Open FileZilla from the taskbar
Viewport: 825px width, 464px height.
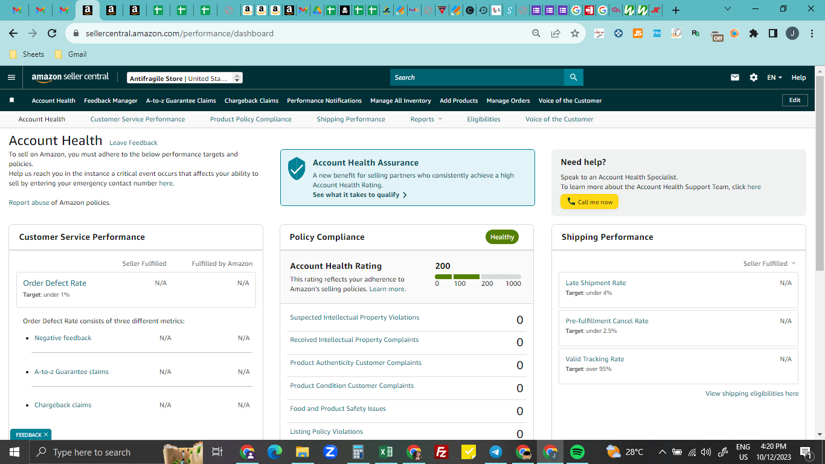click(441, 452)
